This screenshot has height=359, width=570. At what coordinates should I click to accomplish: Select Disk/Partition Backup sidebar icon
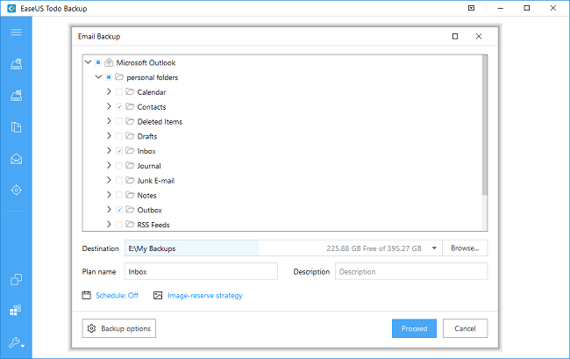pos(16,63)
